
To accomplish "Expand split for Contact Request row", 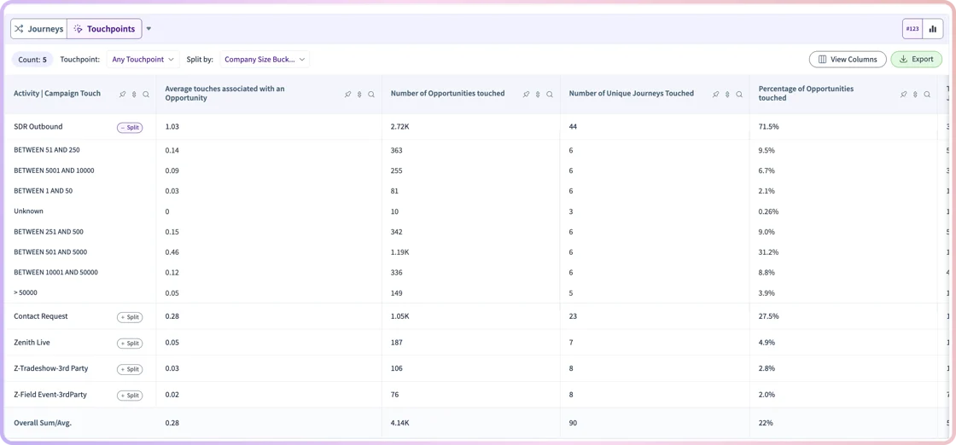I will (130, 317).
